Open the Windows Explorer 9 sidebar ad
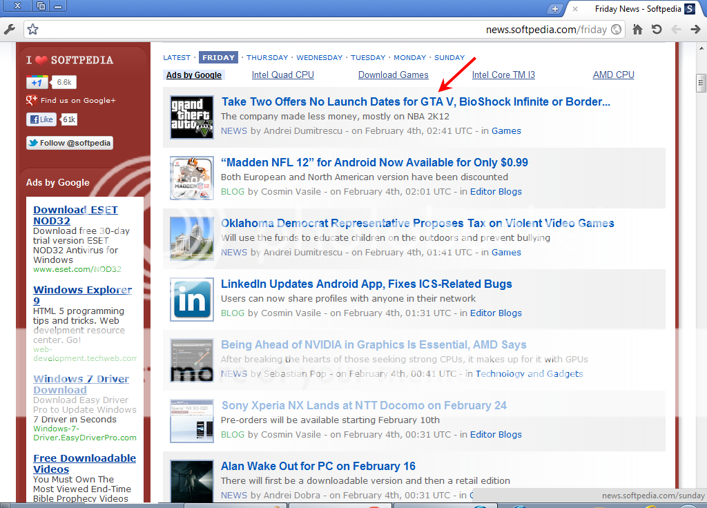Image resolution: width=707 pixels, height=508 pixels. click(x=83, y=295)
